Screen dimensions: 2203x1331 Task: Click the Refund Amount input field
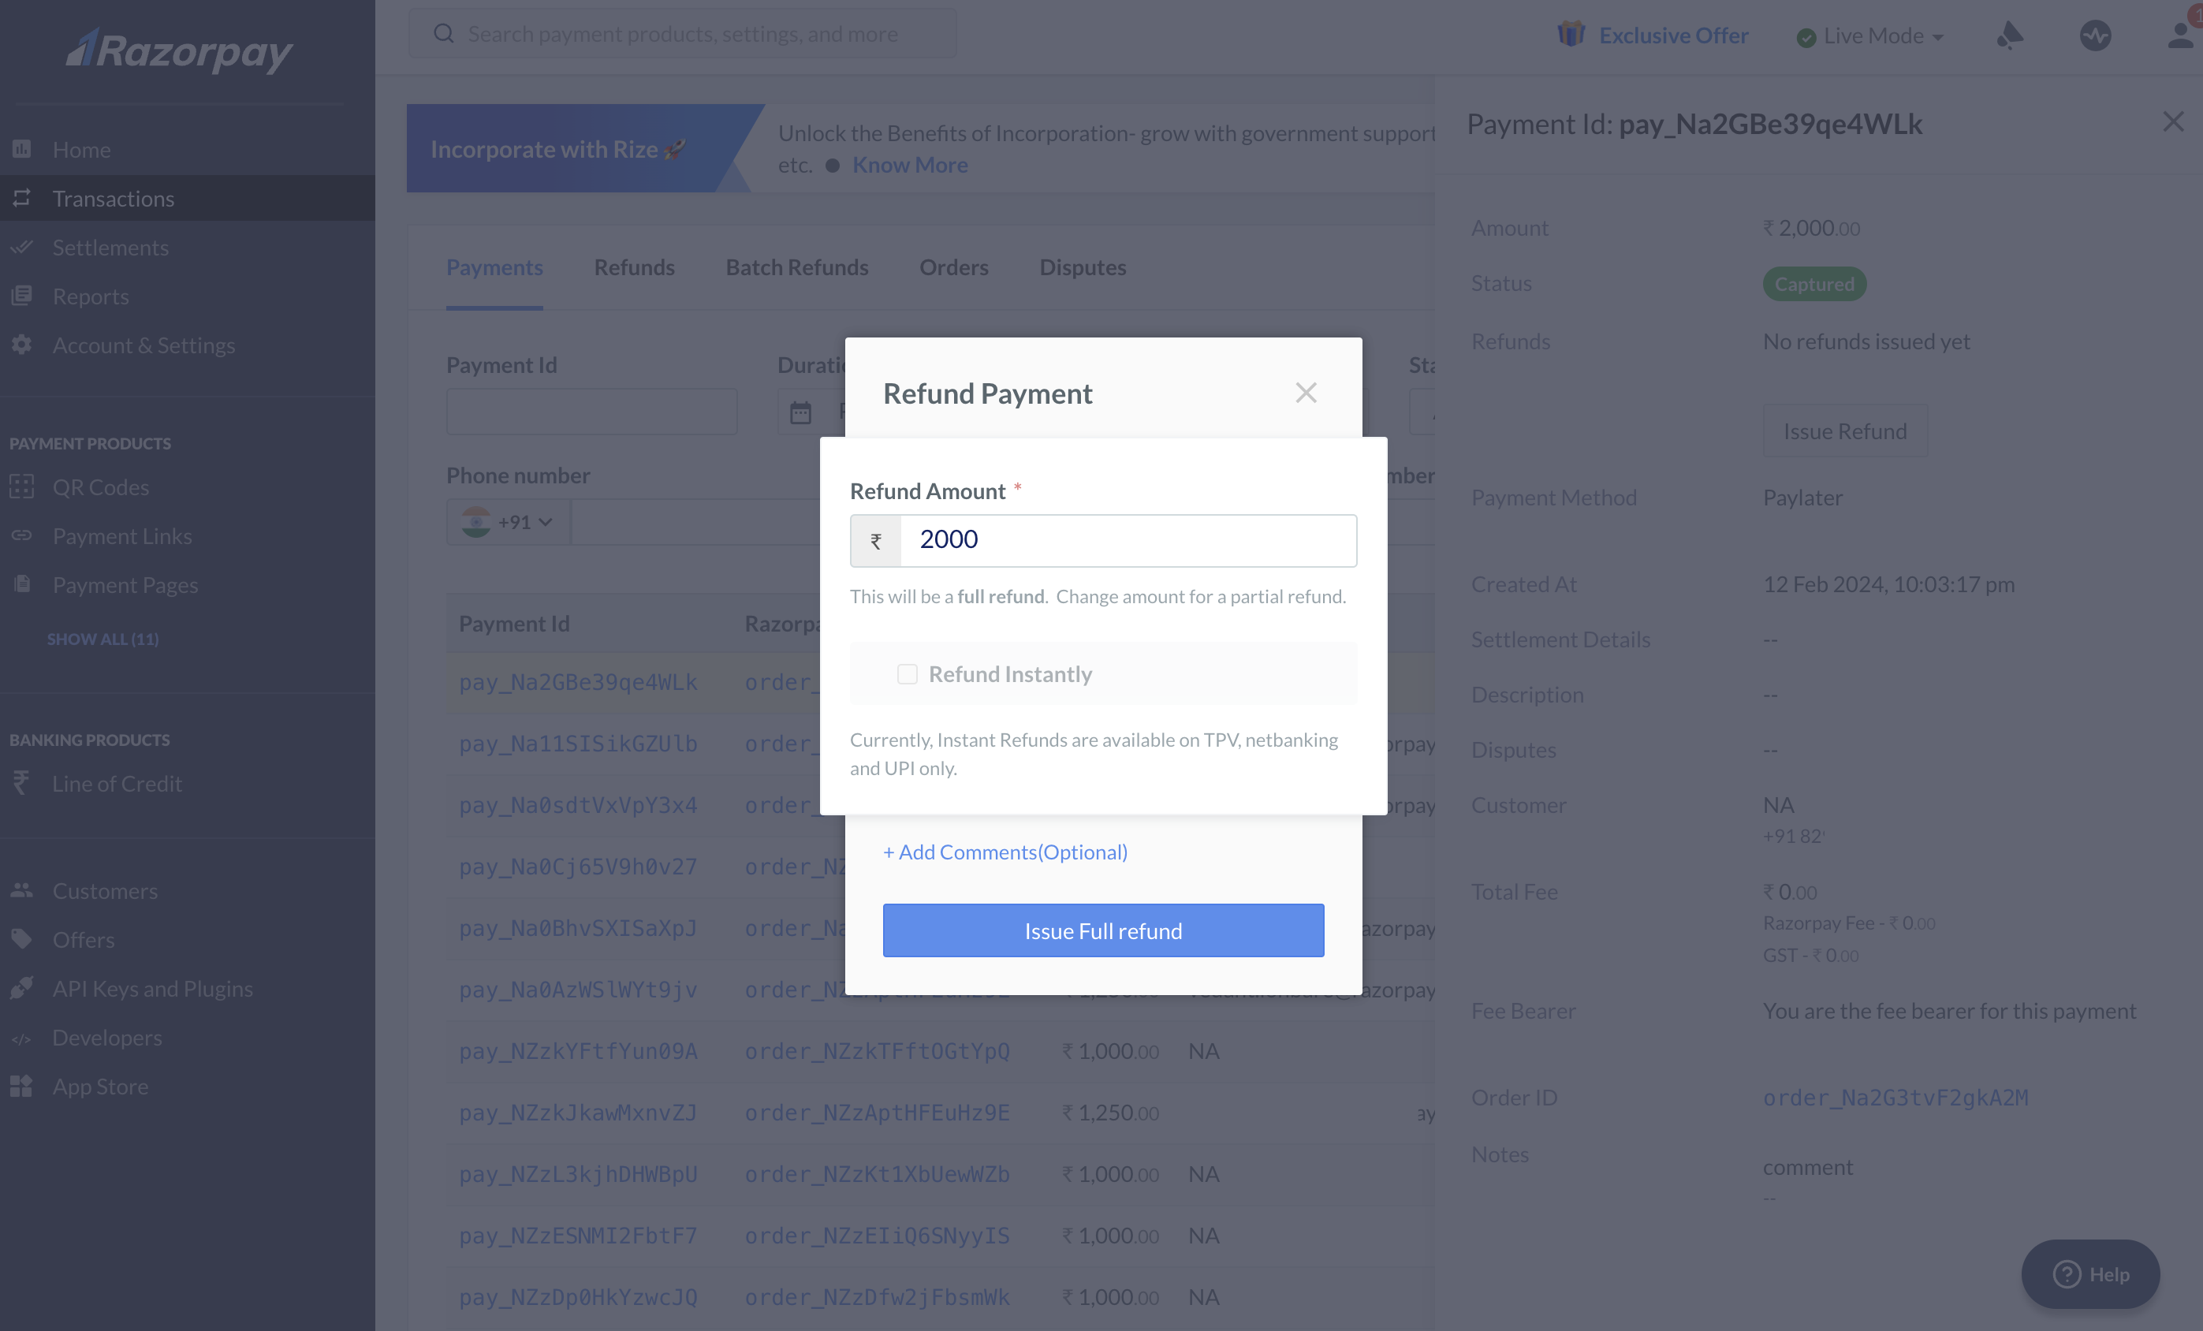(x=1128, y=540)
